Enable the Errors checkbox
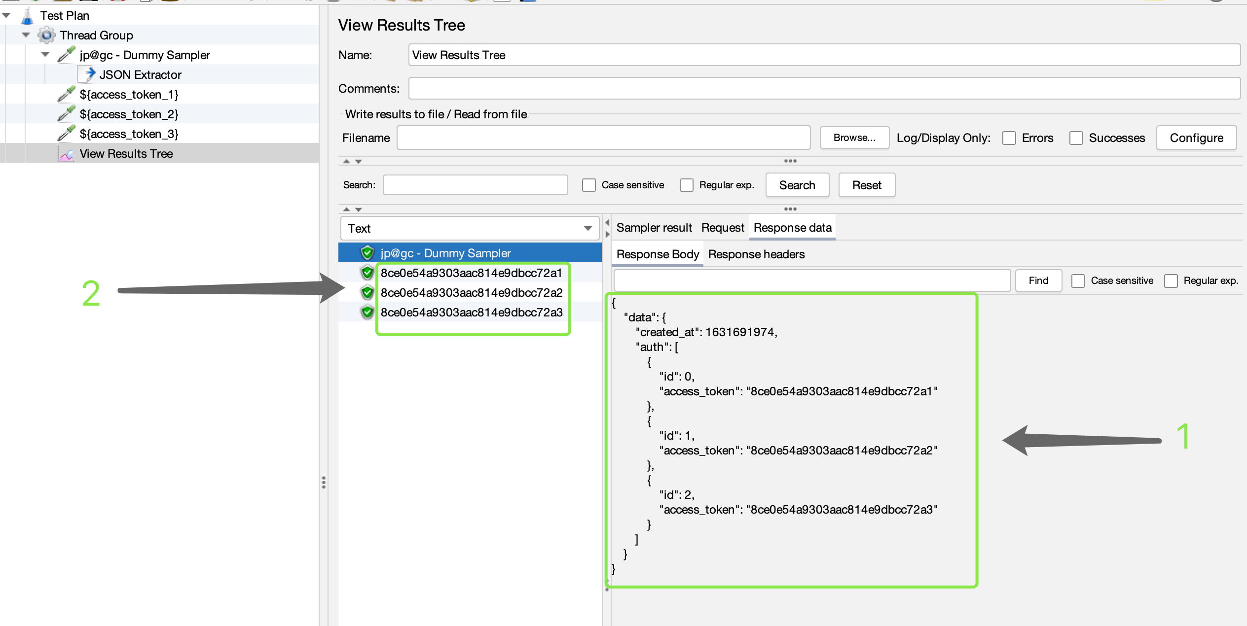This screenshot has width=1247, height=626. pyautogui.click(x=1009, y=138)
